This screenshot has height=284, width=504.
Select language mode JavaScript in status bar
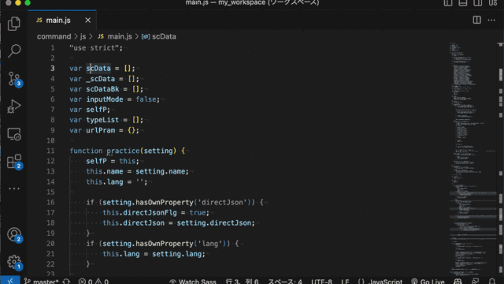pyautogui.click(x=380, y=282)
